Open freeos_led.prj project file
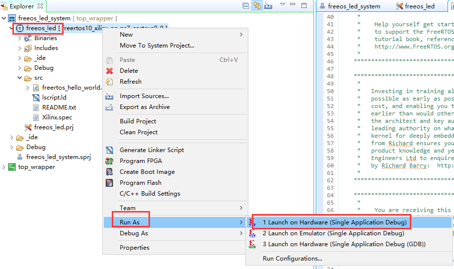This screenshot has width=454, height=269. tap(54, 127)
